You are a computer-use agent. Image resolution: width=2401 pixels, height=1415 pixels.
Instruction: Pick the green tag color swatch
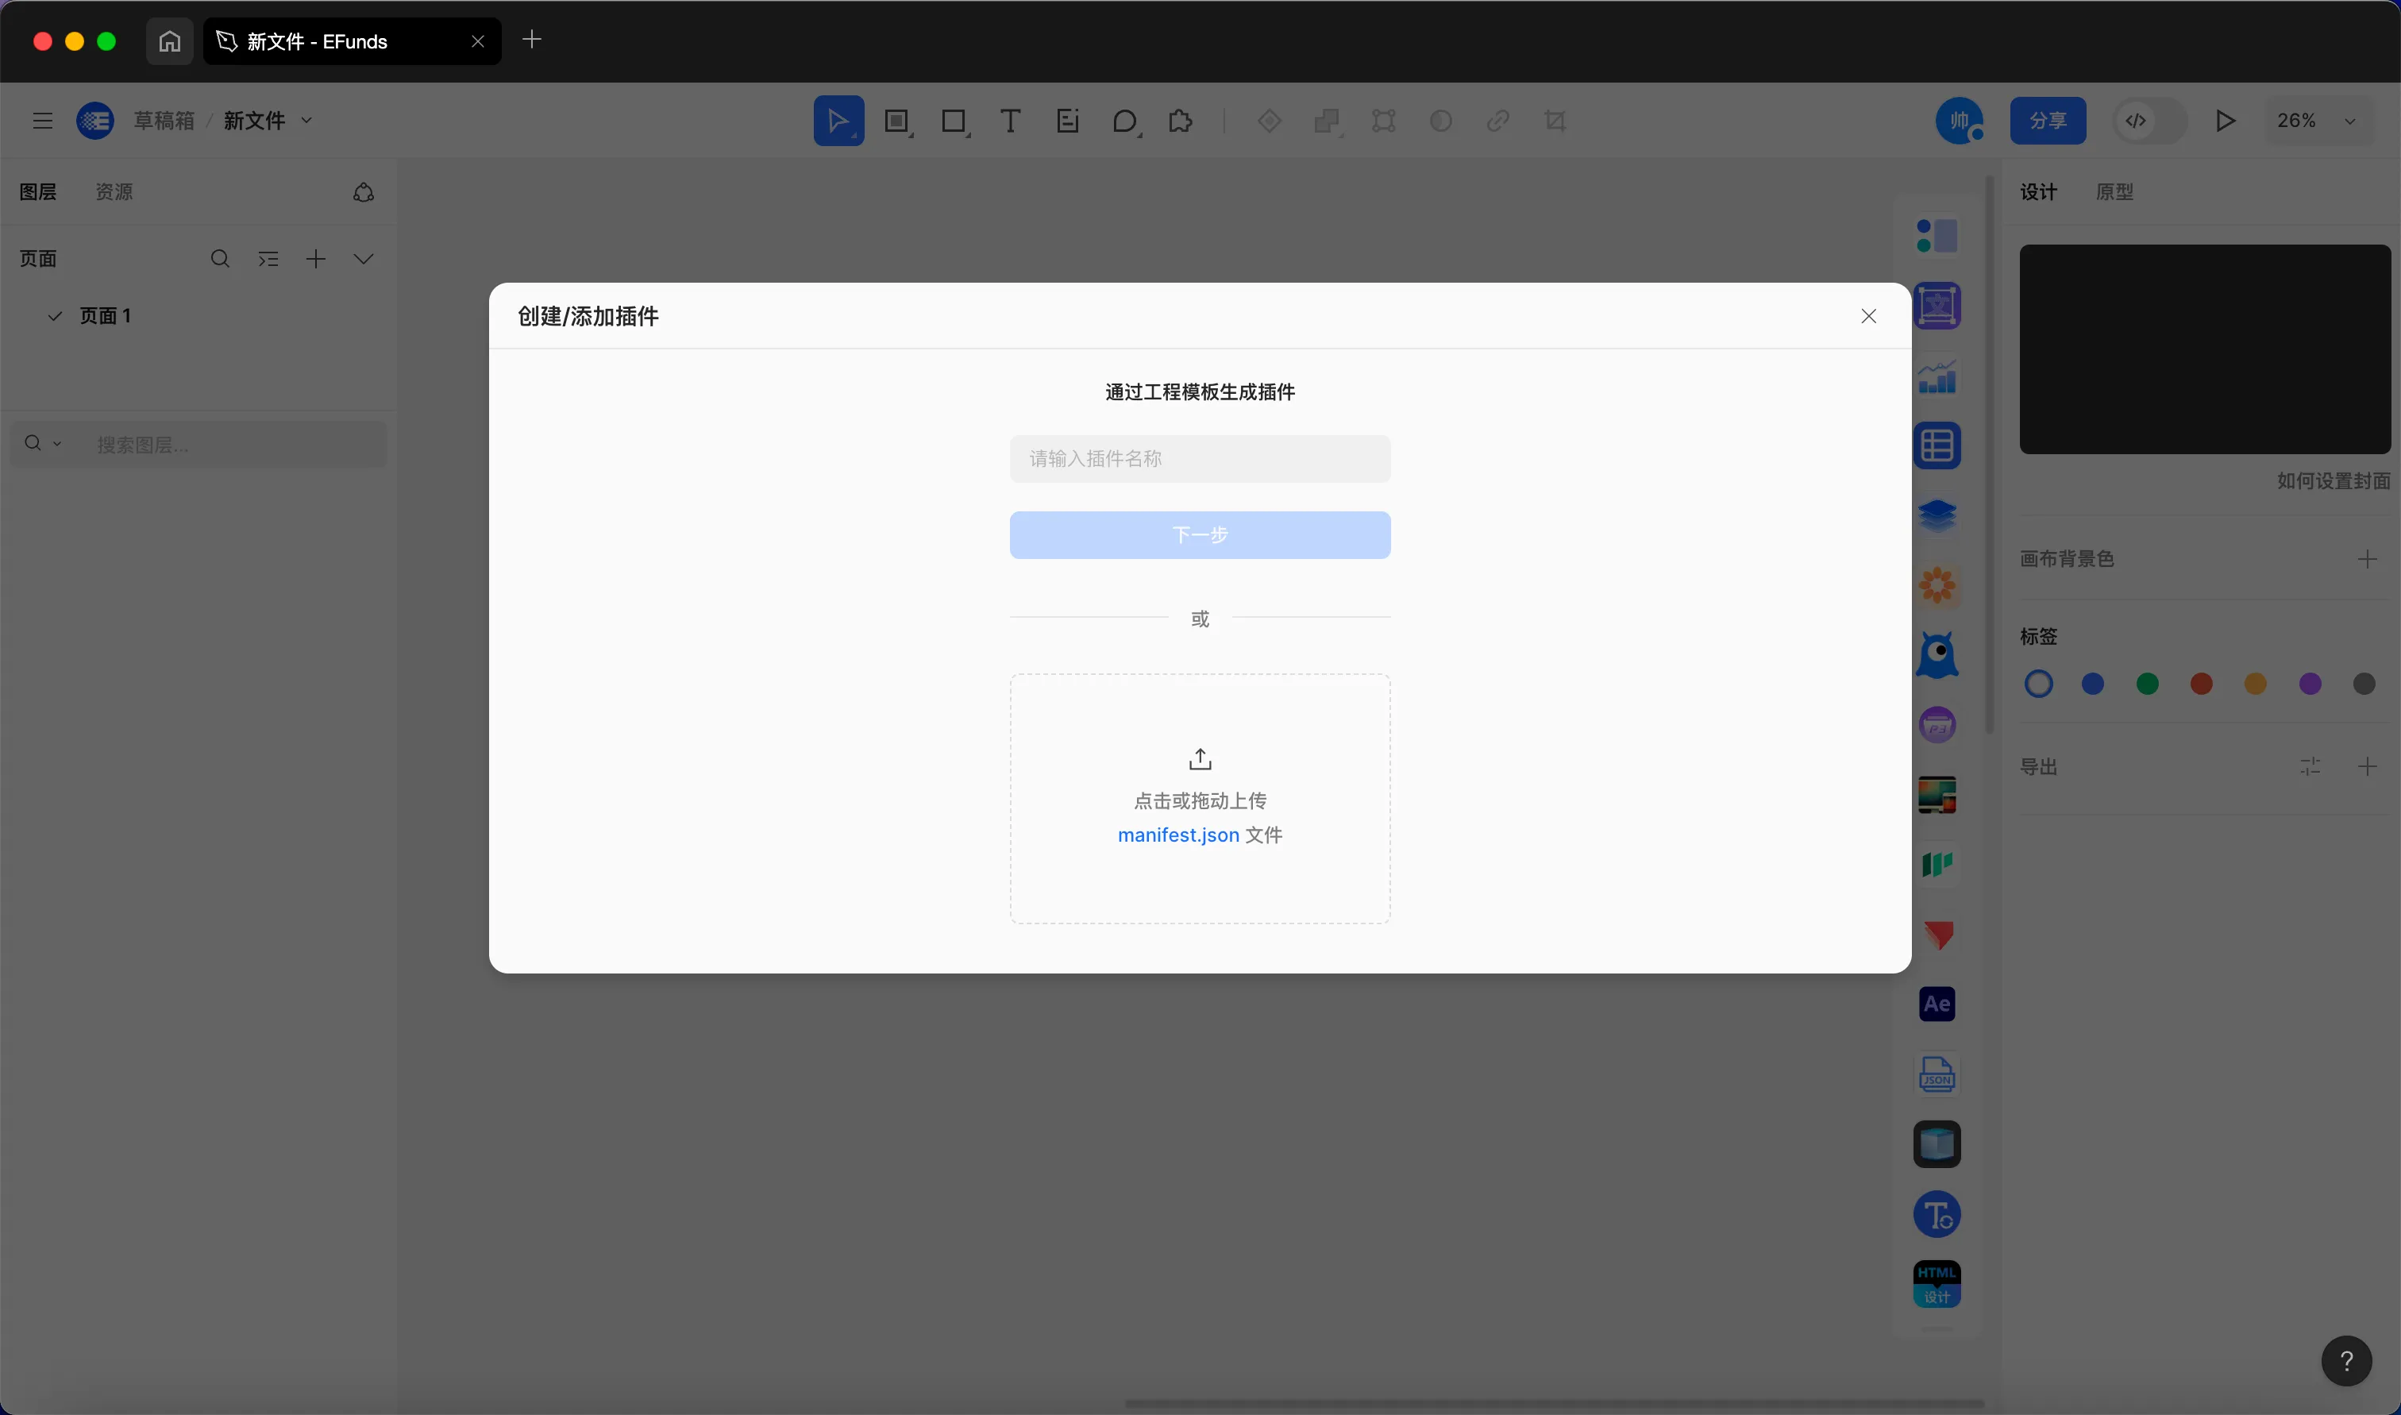point(2148,684)
